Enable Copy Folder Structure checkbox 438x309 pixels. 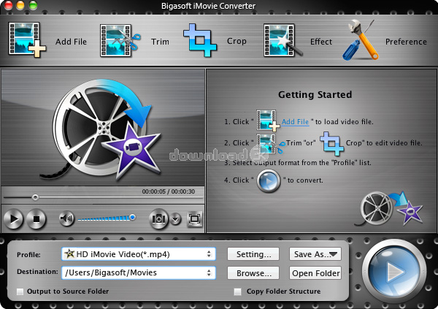[x=237, y=291]
